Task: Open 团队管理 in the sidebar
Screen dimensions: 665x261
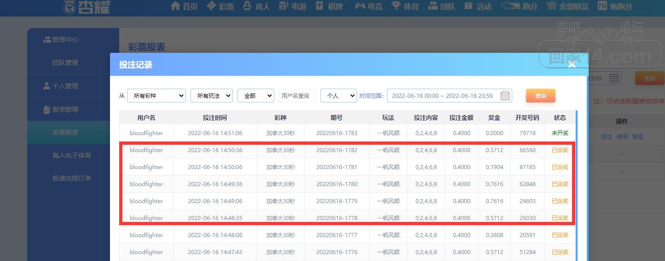Action: pos(65,62)
